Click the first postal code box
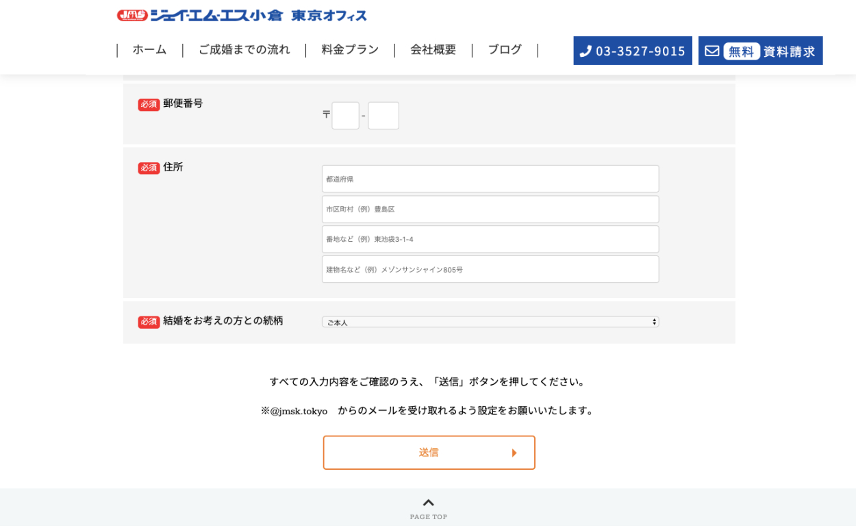856x526 pixels. [x=345, y=116]
